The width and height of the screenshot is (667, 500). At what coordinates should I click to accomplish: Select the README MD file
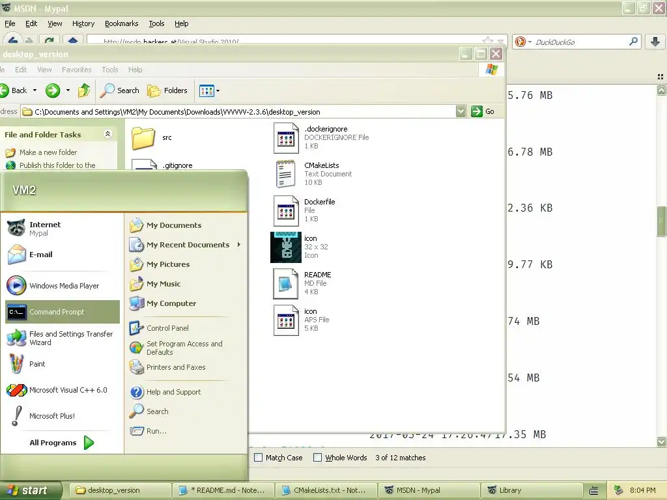click(302, 283)
